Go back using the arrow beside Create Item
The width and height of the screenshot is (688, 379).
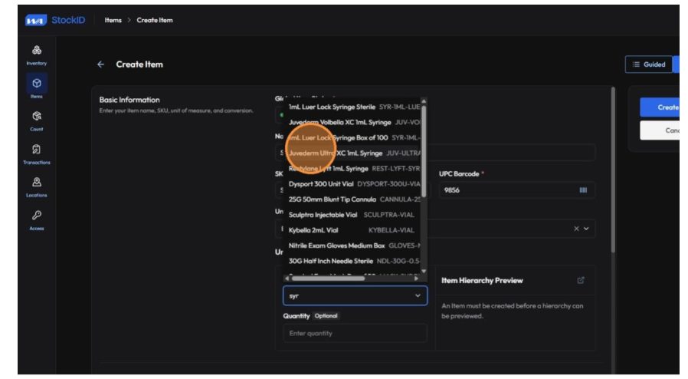click(101, 64)
